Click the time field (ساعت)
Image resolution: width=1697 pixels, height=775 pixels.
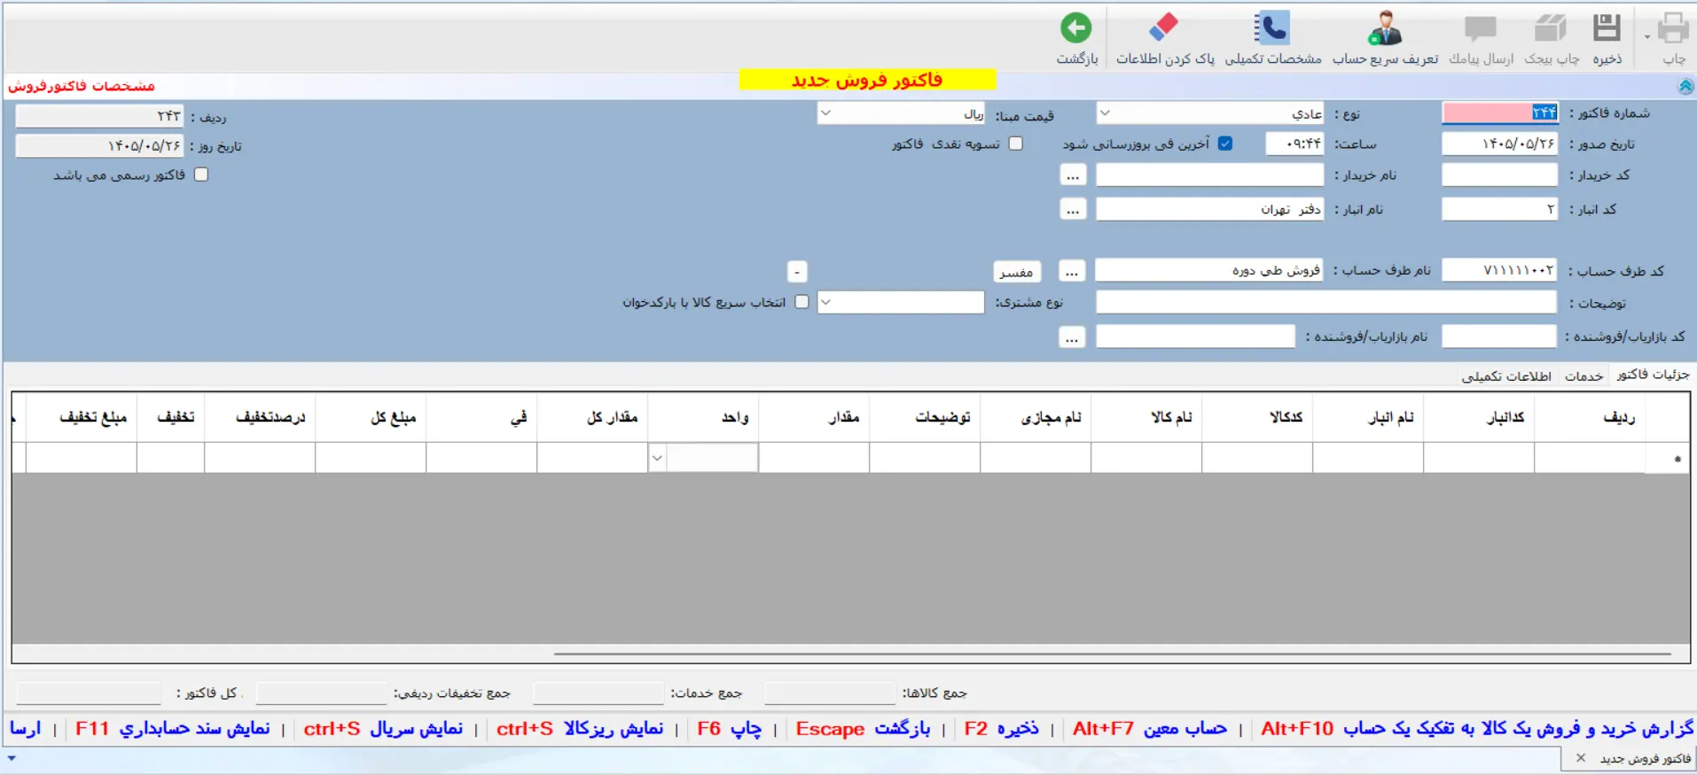point(1294,143)
